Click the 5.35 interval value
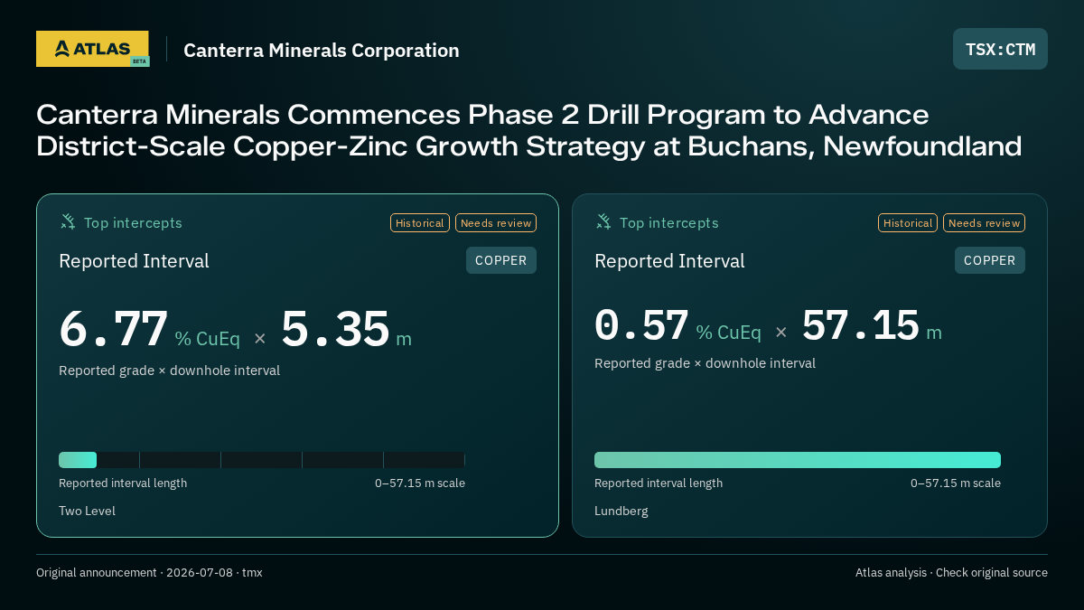Screen dimensions: 1084x610 pos(335,329)
